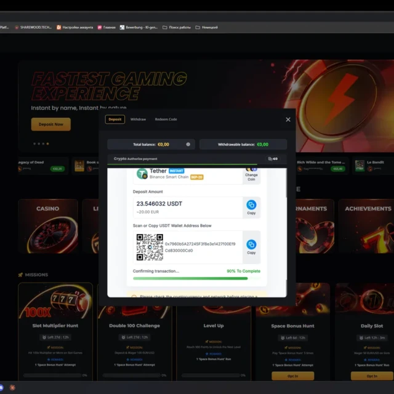
Task: Click the wallet address QR code
Action: tap(150, 247)
